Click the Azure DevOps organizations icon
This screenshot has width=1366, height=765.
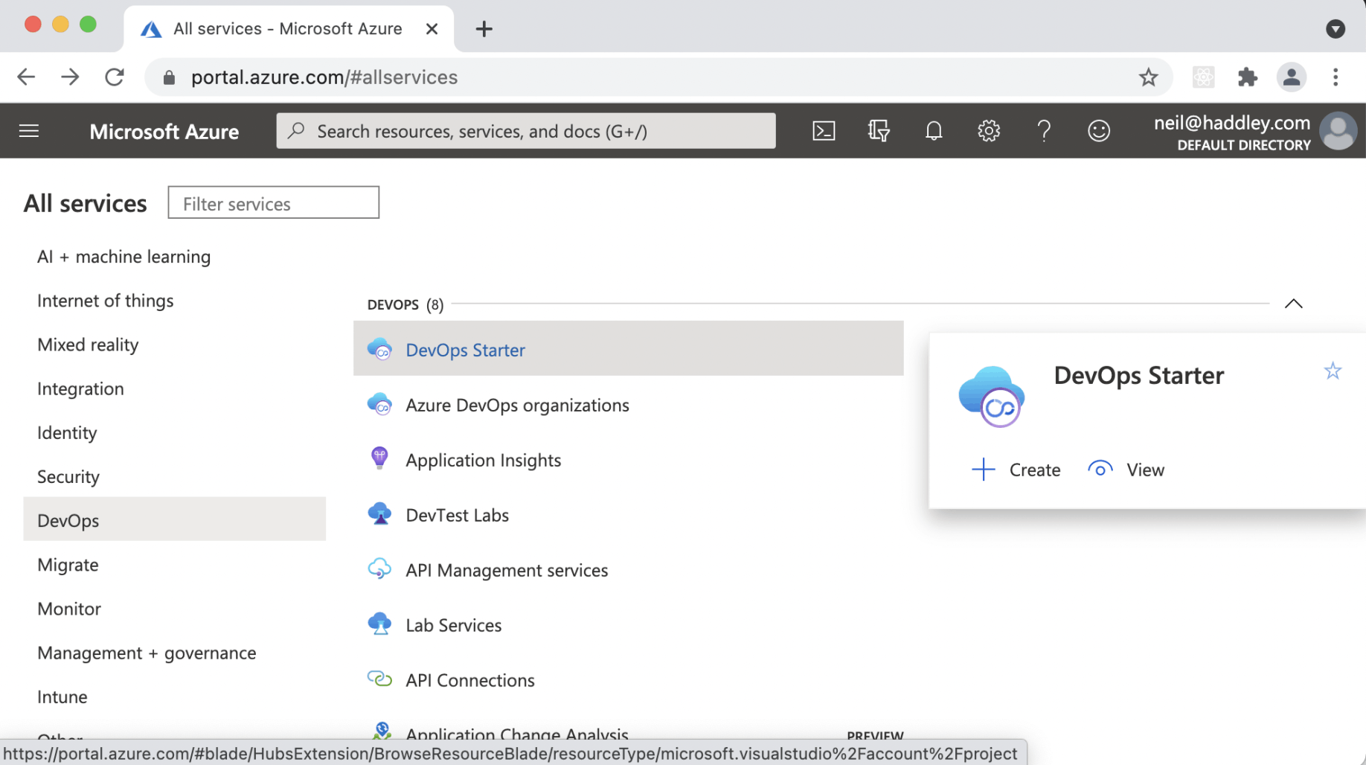pos(379,405)
